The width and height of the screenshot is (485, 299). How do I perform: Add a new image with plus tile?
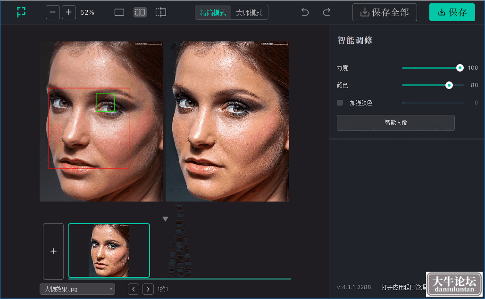point(53,251)
